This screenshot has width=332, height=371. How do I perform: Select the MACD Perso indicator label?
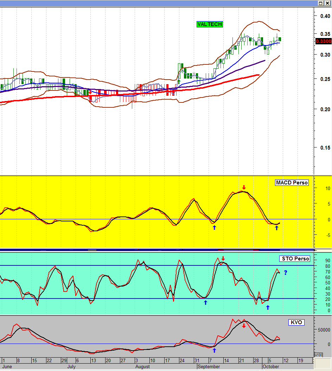292,183
